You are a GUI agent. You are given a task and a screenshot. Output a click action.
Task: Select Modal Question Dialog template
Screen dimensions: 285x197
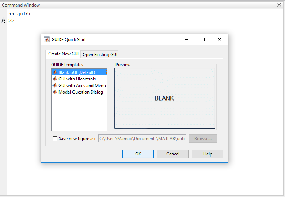(79, 92)
